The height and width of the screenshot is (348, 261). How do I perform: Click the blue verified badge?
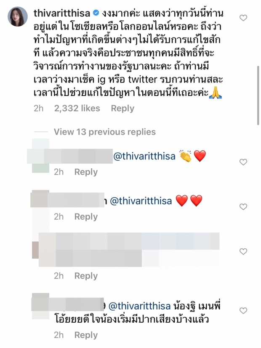point(96,13)
